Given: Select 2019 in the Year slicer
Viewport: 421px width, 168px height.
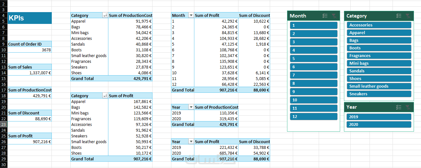Looking at the screenshot, I should (379, 117).
